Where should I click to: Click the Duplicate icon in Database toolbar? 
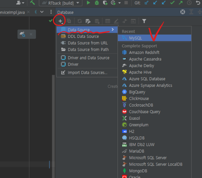69,21
